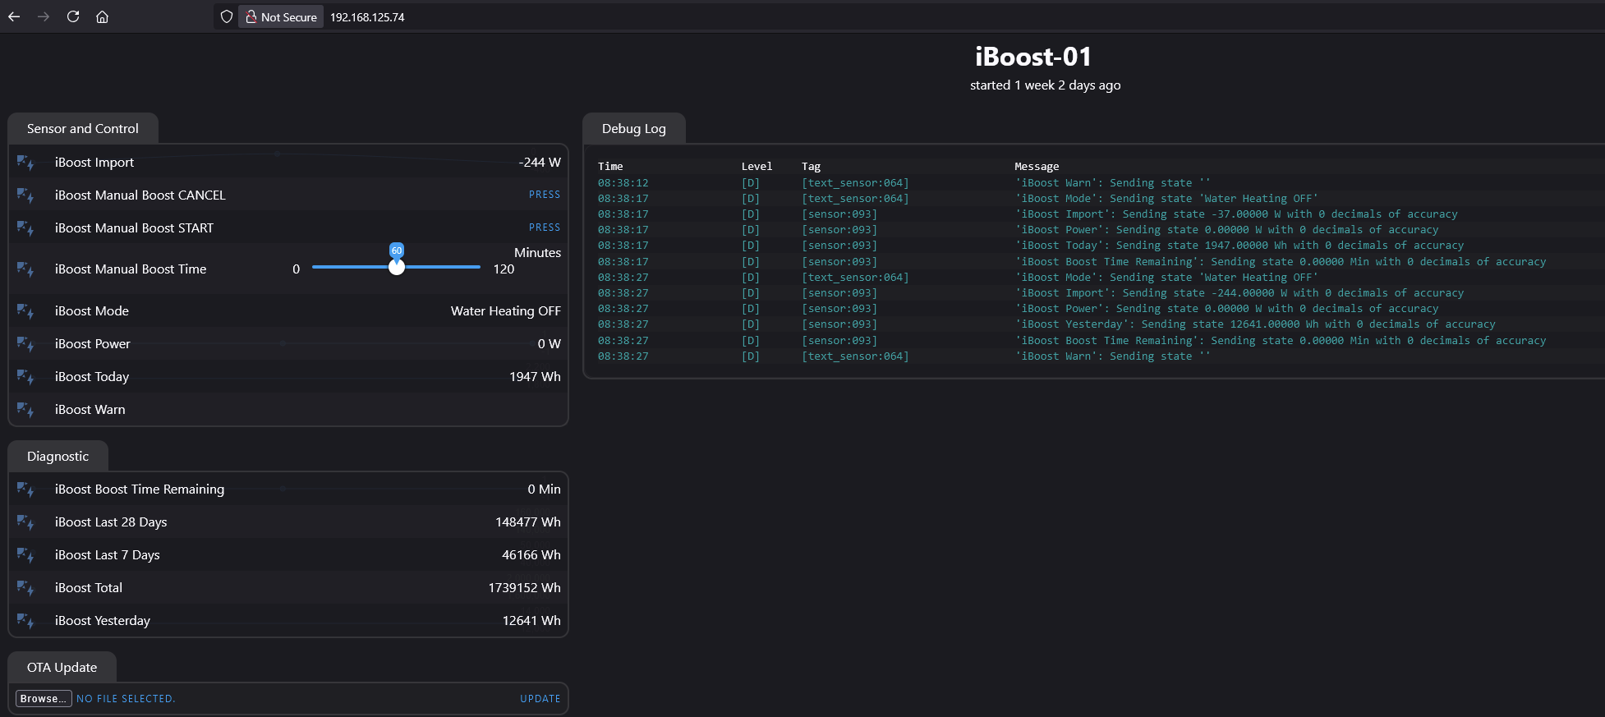Open the OTA Update tab
The width and height of the screenshot is (1605, 717).
point(62,667)
